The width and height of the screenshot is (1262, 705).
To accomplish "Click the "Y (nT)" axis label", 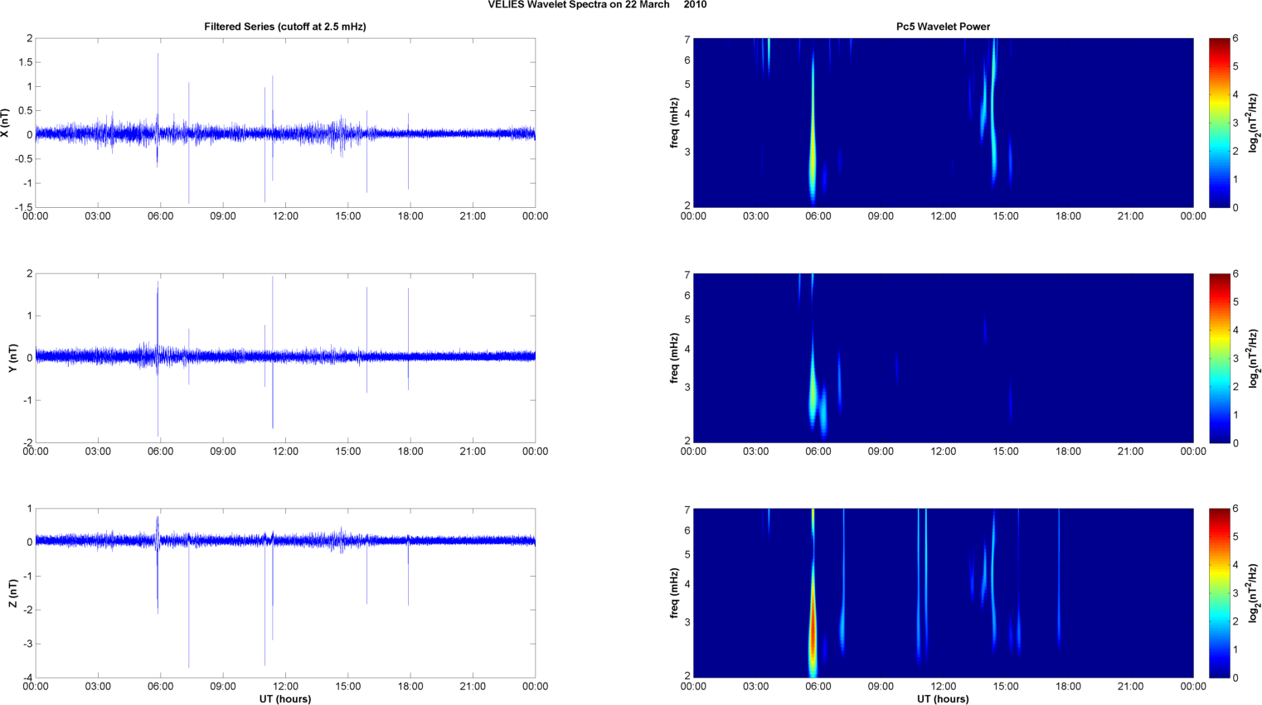I will click(x=12, y=358).
